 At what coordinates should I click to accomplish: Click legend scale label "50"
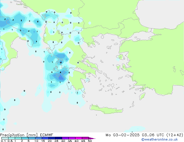(x=90, y=141)
